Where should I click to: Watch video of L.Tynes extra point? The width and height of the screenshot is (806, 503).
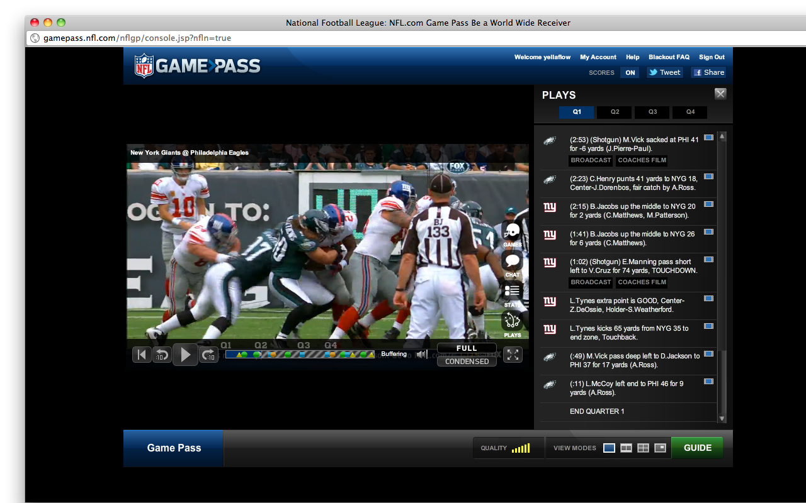708,299
